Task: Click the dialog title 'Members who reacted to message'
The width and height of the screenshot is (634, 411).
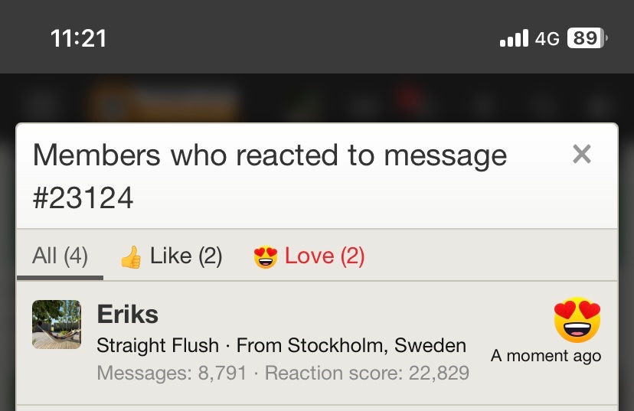Action: pyautogui.click(x=270, y=155)
